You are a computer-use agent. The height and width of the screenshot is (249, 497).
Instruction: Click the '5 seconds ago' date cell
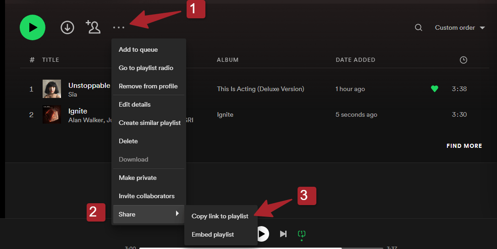click(x=356, y=114)
